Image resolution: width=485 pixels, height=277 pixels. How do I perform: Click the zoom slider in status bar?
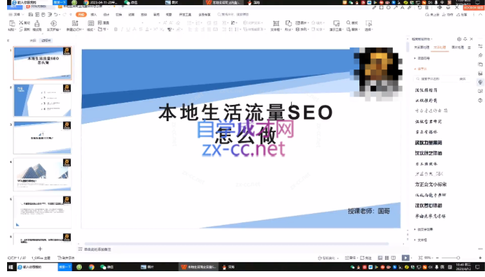(452, 258)
